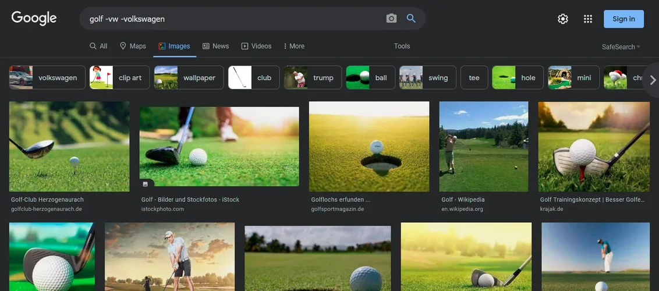This screenshot has height=291, width=659.
Task: Click the camera search-by-image icon
Action: [391, 19]
